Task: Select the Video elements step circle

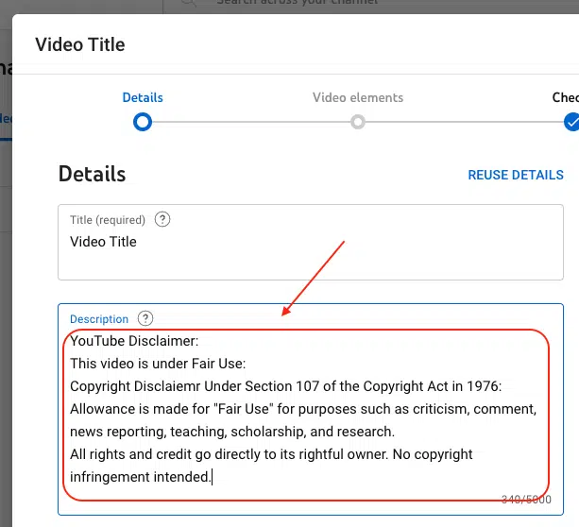Action: (x=358, y=122)
